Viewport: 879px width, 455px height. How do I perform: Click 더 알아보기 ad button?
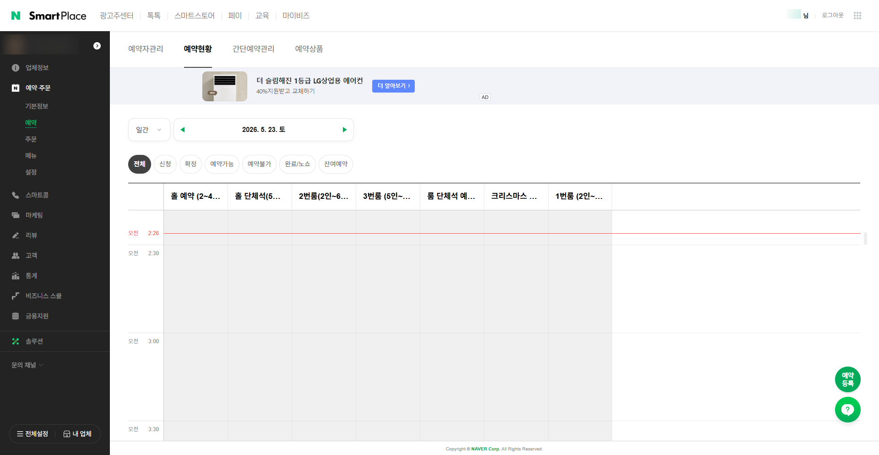pos(393,86)
